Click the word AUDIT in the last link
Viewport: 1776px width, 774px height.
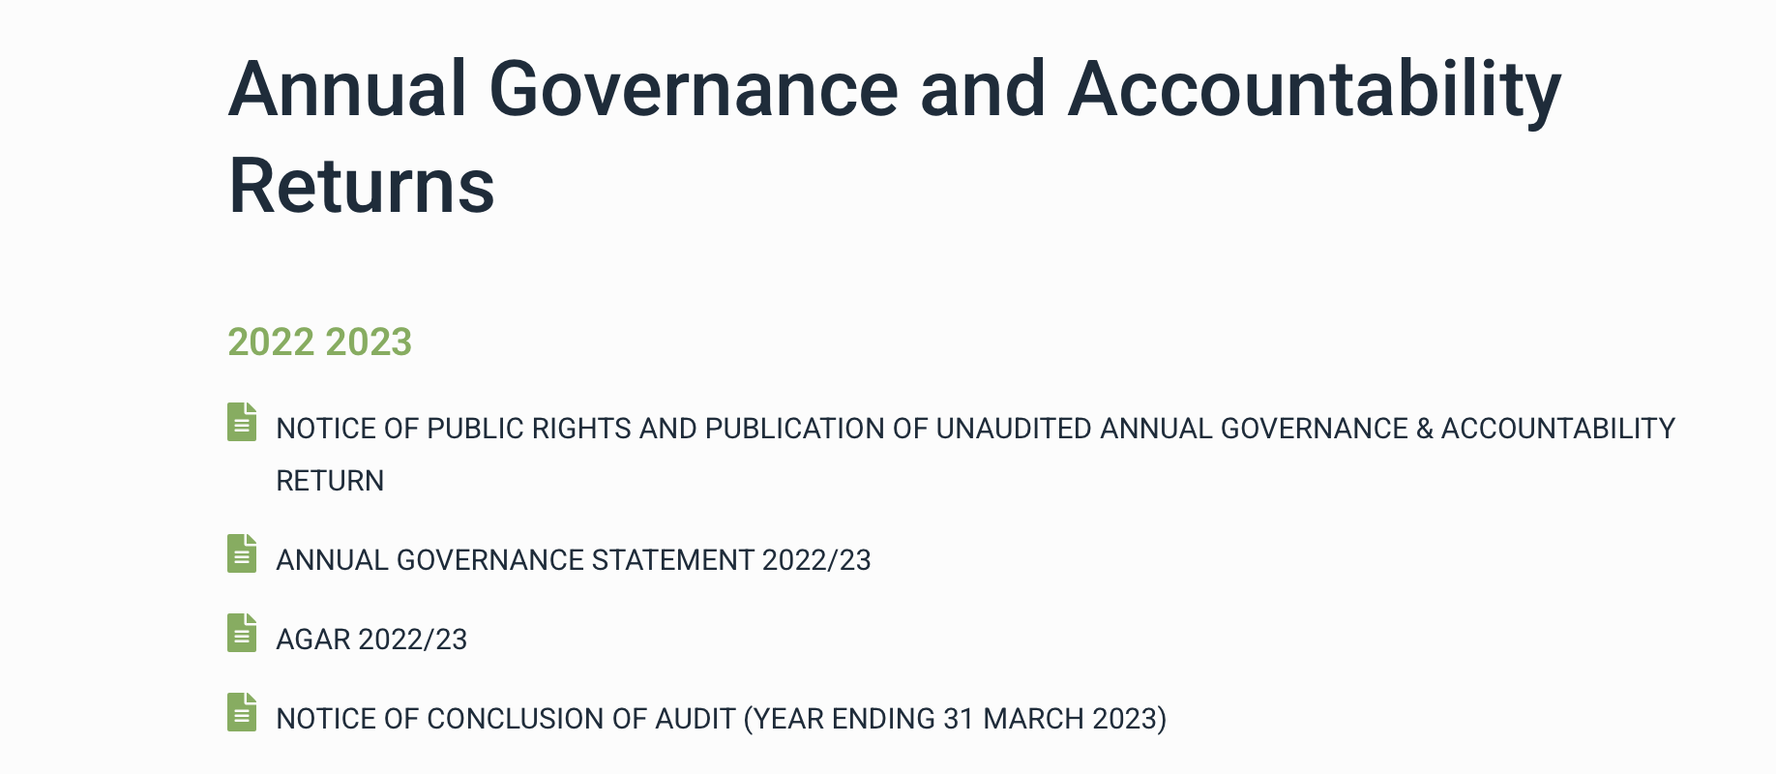696,719
